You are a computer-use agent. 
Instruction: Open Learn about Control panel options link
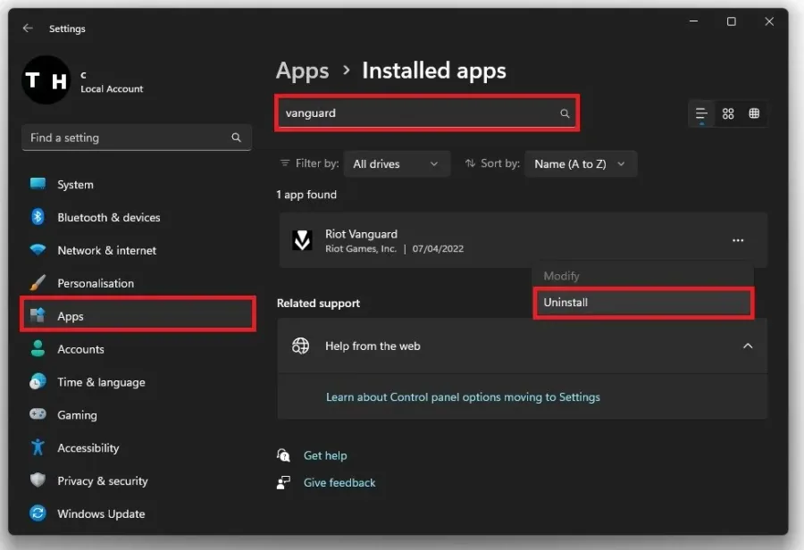[463, 397]
